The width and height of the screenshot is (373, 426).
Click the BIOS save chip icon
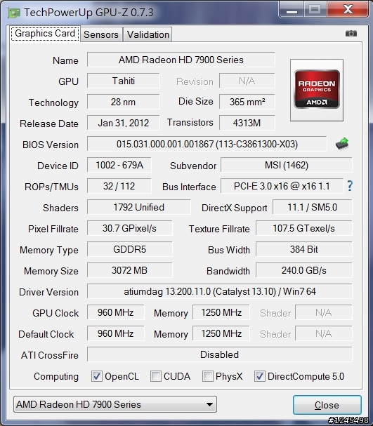(x=342, y=143)
